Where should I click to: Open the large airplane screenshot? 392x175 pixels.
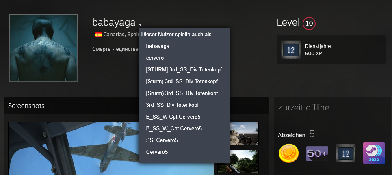click(x=111, y=148)
